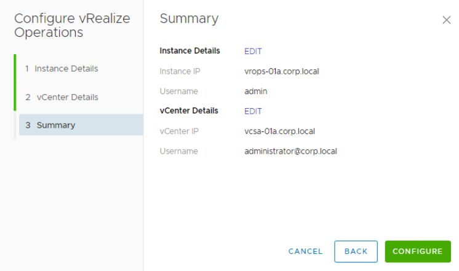The width and height of the screenshot is (459, 271).
Task: Select step 3 Summary in the sidebar
Action: 55,125
